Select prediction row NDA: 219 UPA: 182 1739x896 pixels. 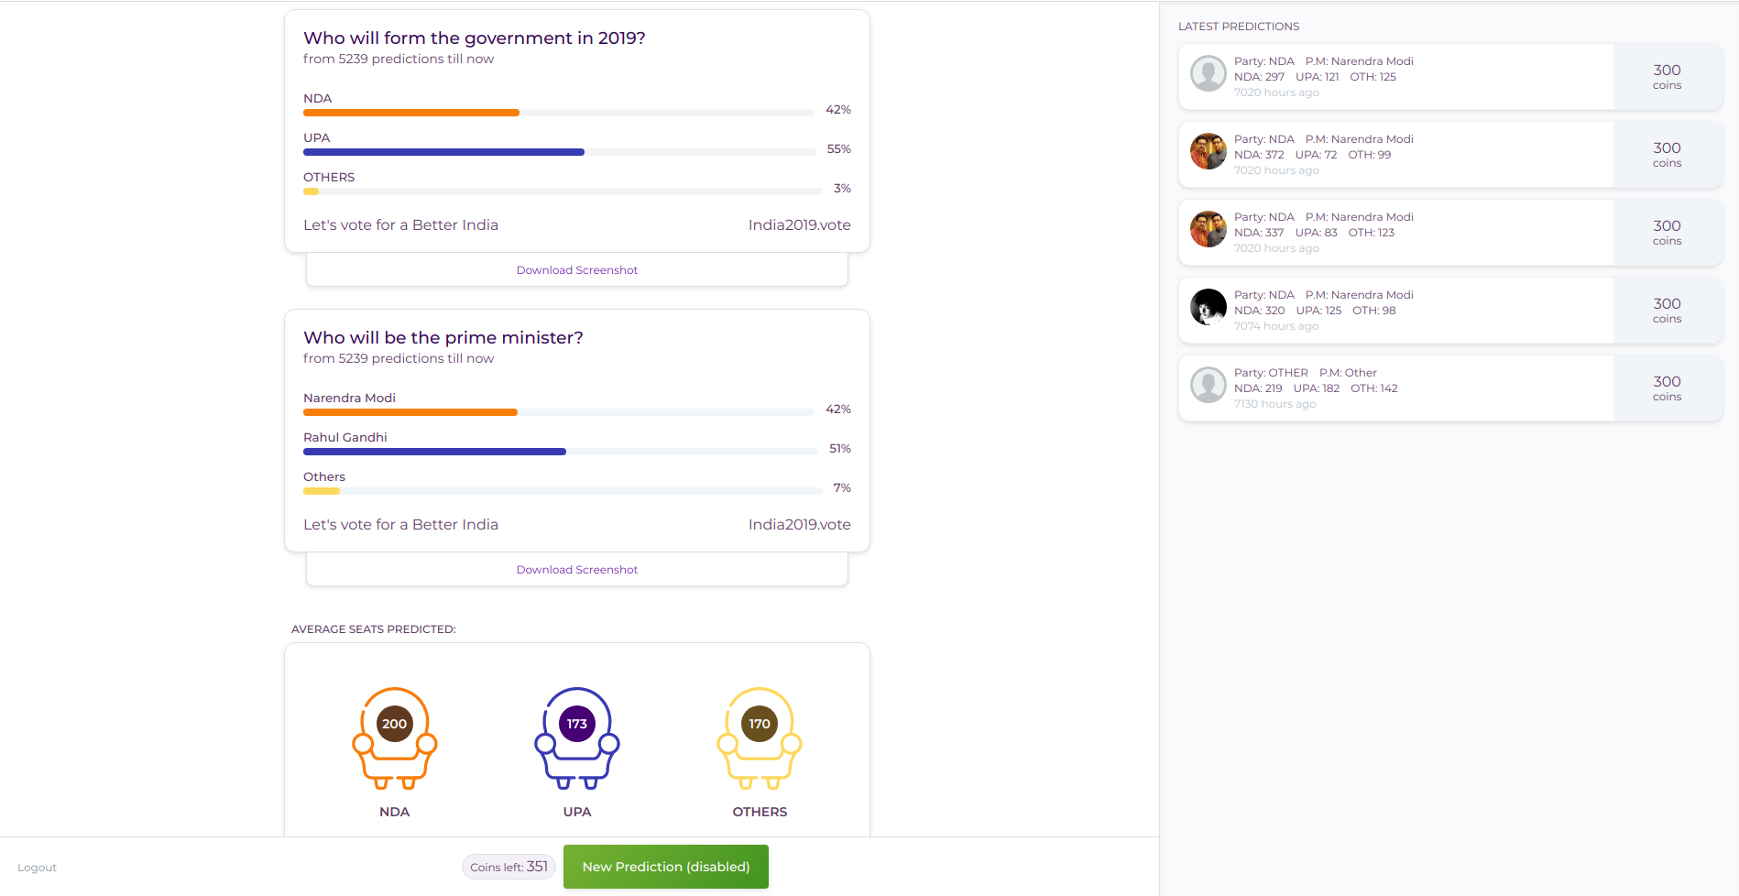1450,388
